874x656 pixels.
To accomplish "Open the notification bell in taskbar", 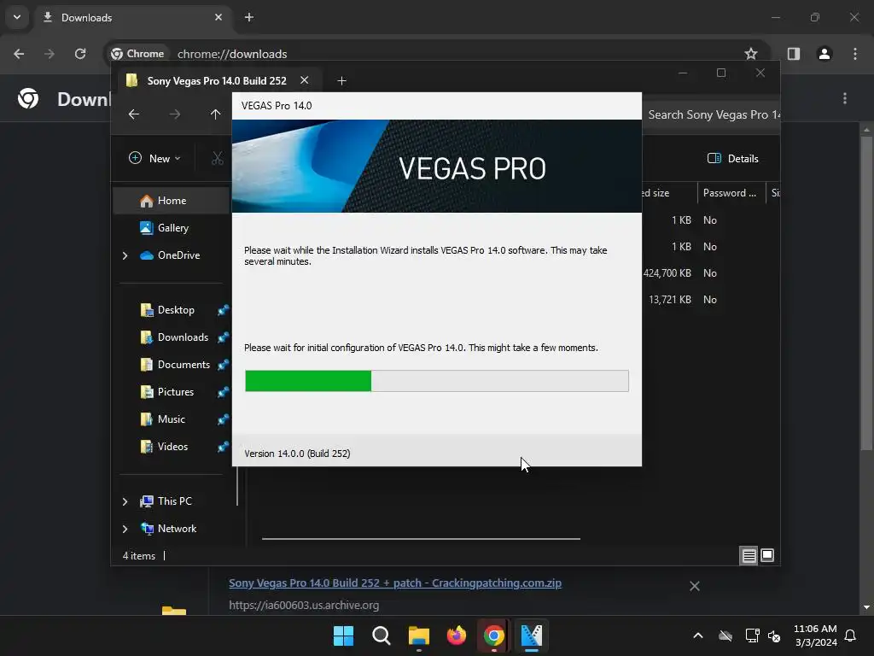I will pyautogui.click(x=851, y=635).
